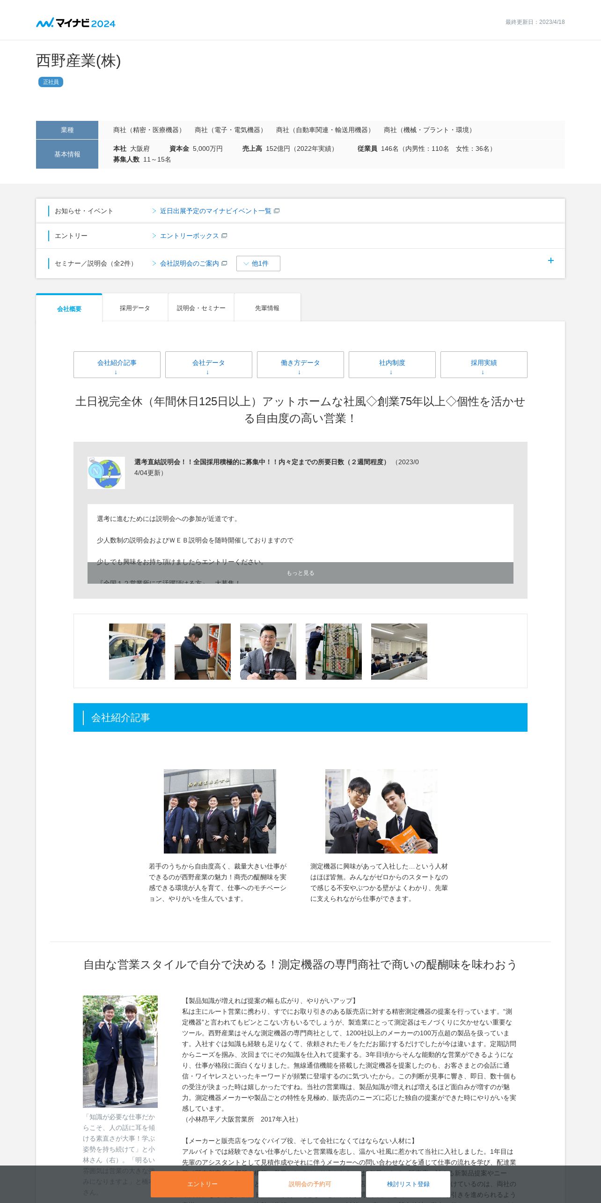Jump to 会社紹介記事 section button
This screenshot has width=601, height=1203.
click(x=117, y=364)
